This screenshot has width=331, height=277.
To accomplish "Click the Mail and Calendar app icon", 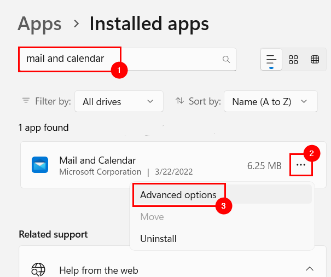I will [40, 165].
